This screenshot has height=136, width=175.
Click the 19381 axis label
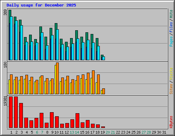click(5, 101)
